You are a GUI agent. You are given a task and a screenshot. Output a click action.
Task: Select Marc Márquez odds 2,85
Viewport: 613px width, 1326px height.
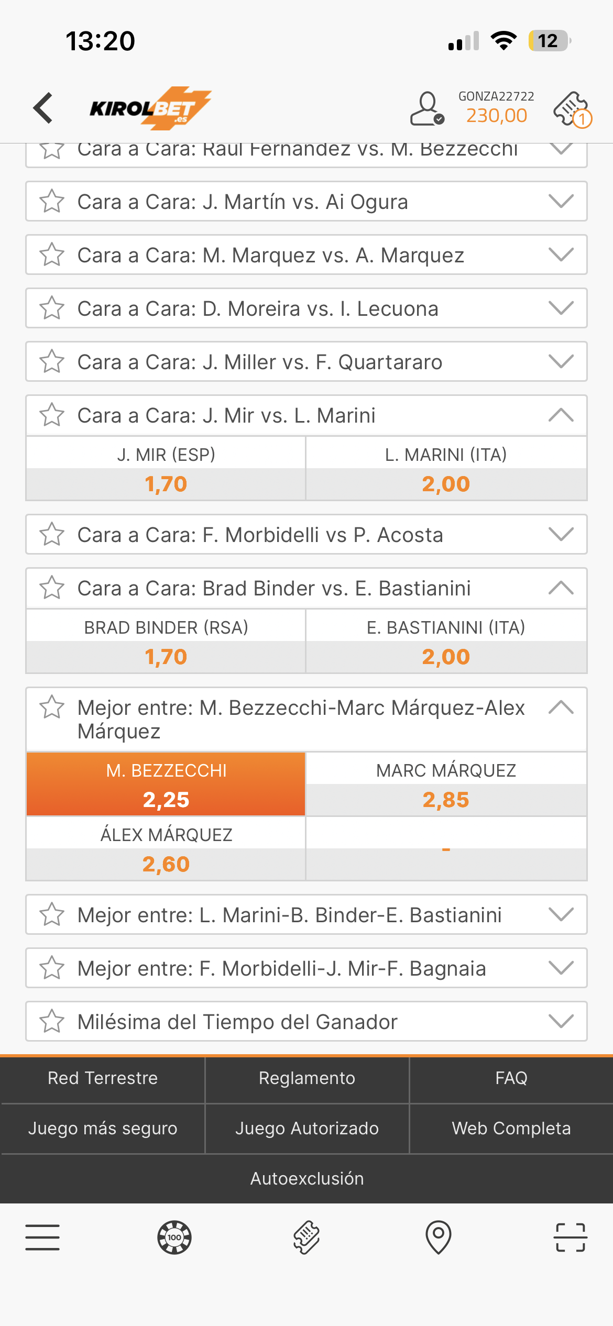(x=446, y=784)
